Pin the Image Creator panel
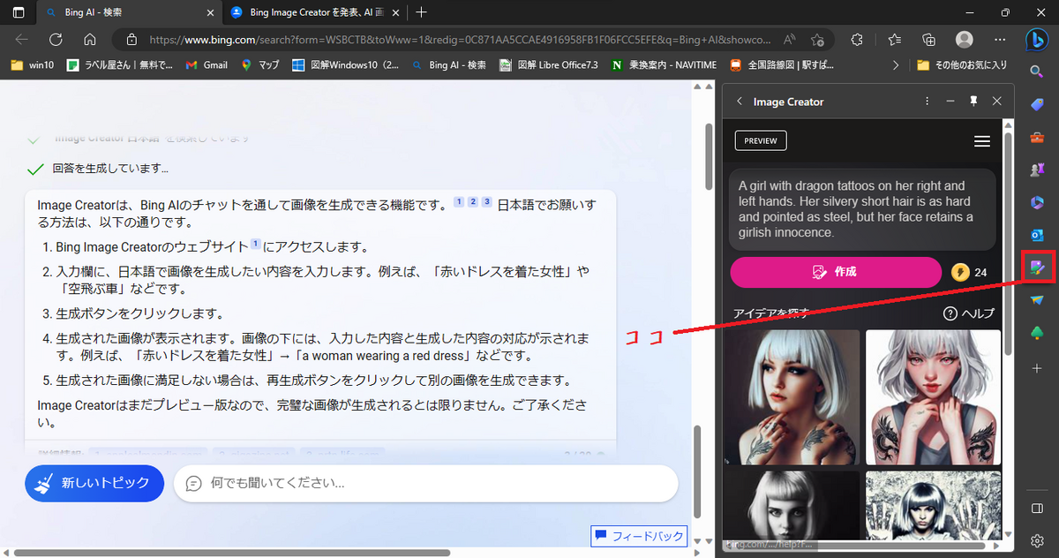Viewport: 1059px width, 558px height. click(973, 101)
